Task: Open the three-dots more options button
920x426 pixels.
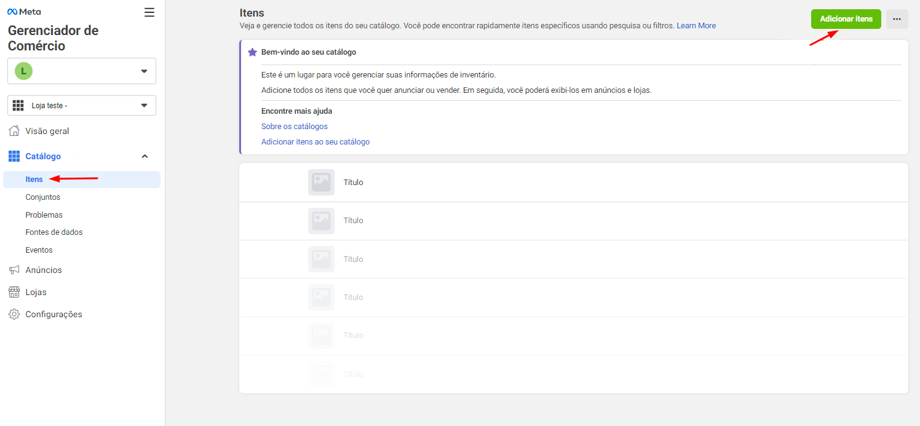Action: 897,19
